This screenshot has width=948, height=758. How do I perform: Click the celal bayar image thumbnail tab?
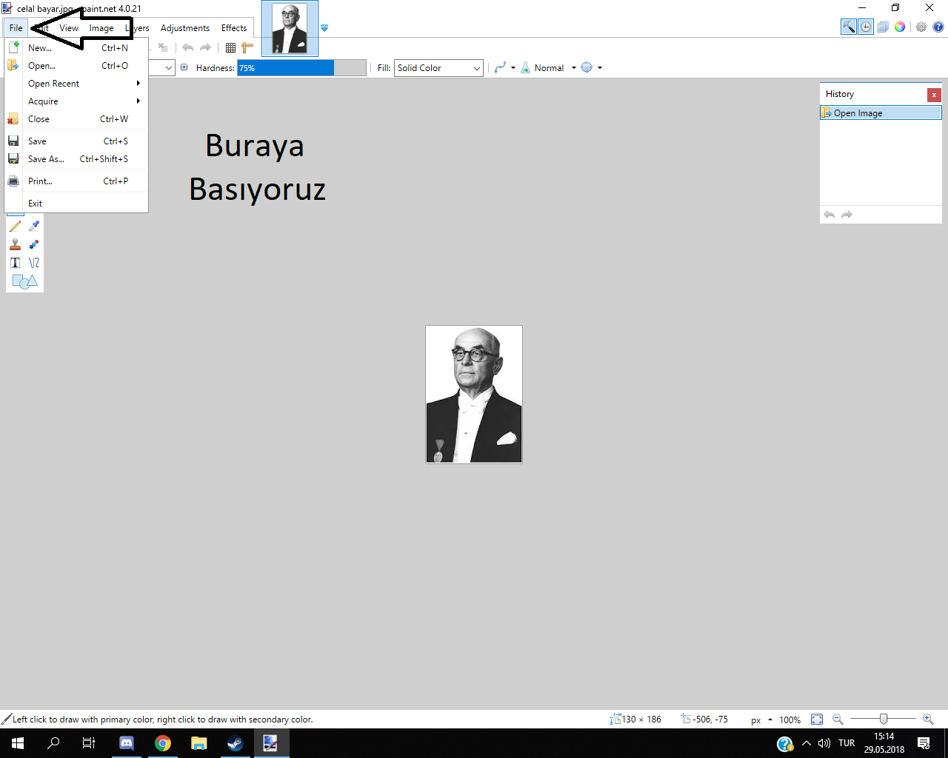[290, 29]
